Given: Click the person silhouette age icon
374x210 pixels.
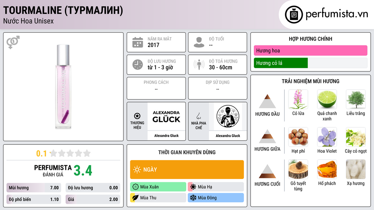Looking at the screenshot, I should point(199,42).
